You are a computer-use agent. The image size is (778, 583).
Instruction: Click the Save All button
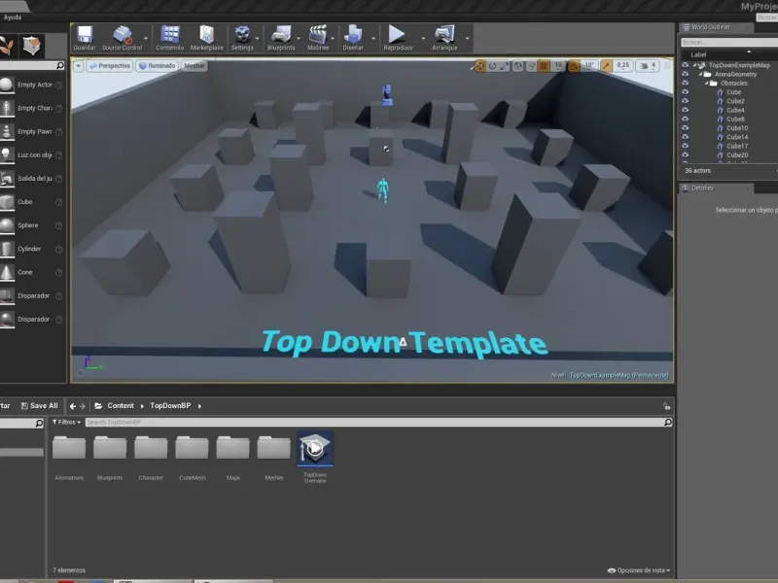[39, 405]
